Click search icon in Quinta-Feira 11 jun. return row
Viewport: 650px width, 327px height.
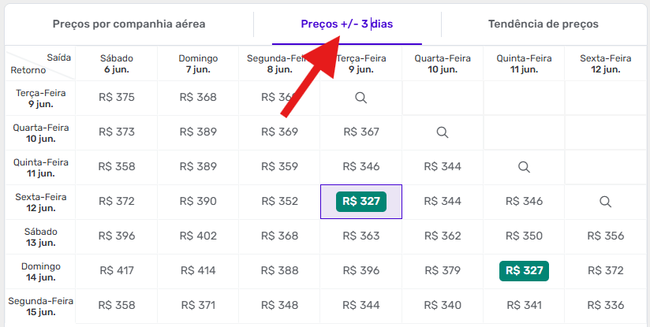tap(523, 167)
